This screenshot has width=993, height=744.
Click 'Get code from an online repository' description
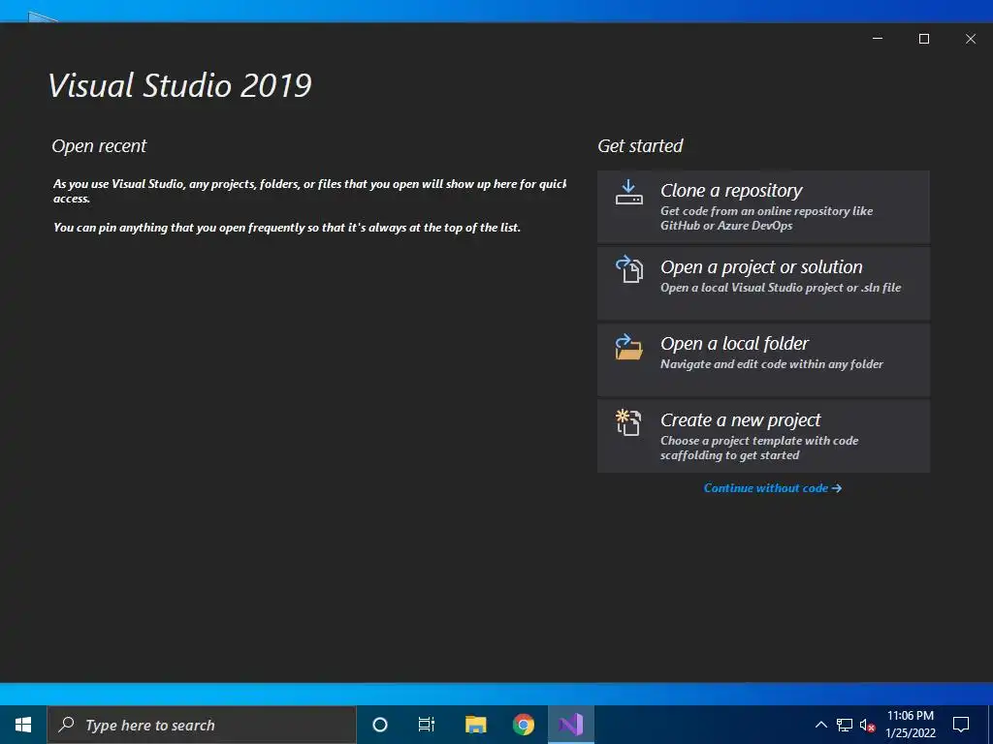point(766,218)
